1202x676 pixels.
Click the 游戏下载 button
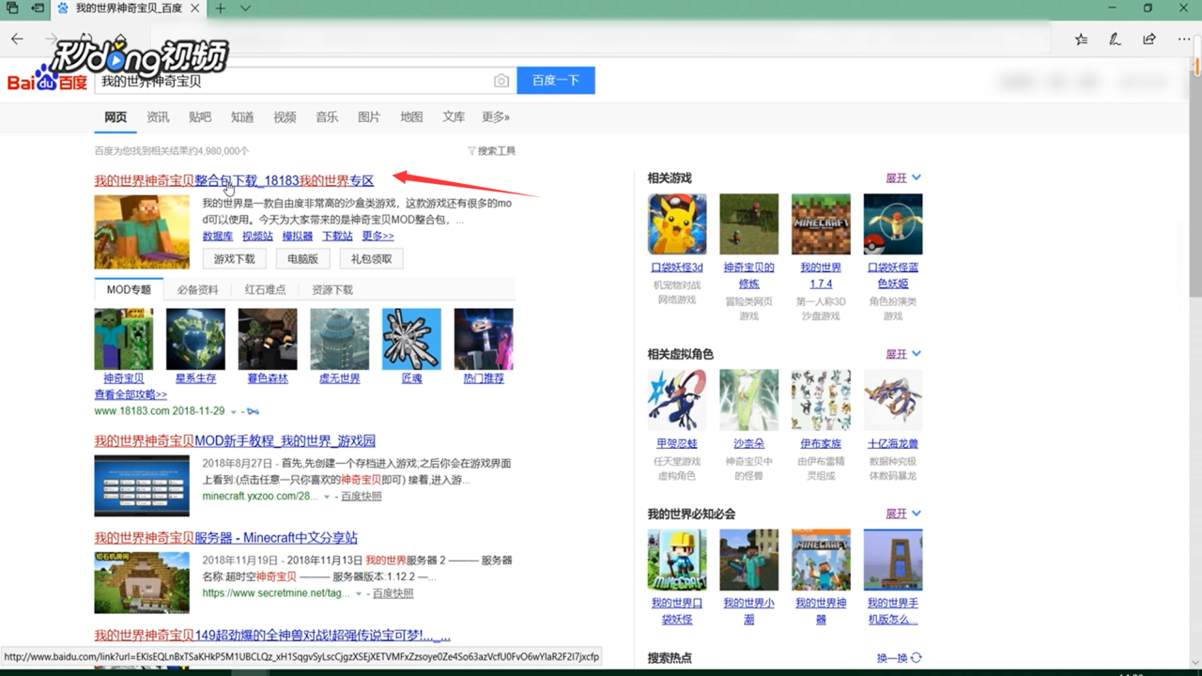click(235, 259)
